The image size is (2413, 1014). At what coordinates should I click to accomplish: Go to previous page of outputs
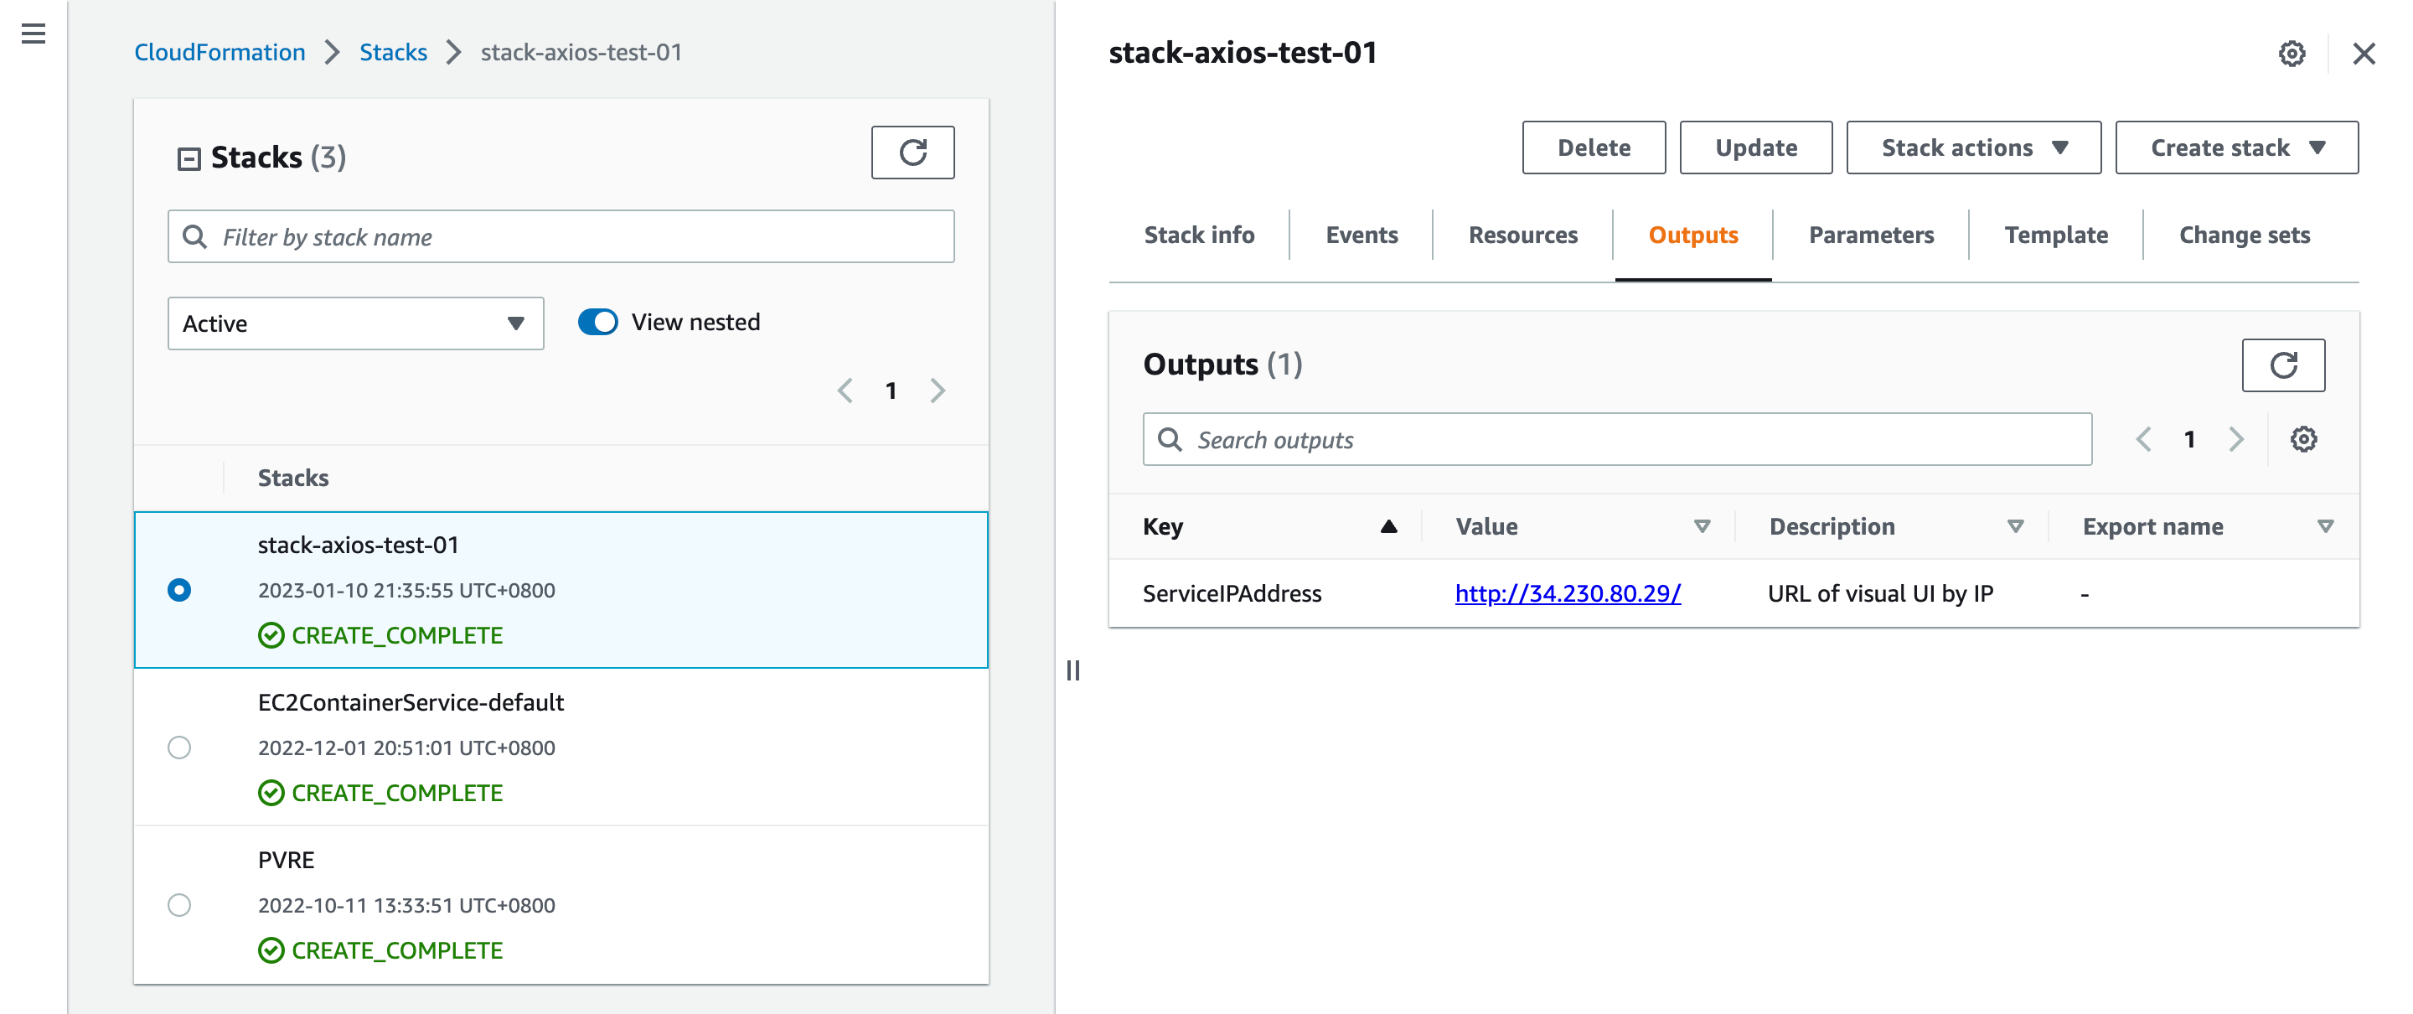[x=2143, y=439]
